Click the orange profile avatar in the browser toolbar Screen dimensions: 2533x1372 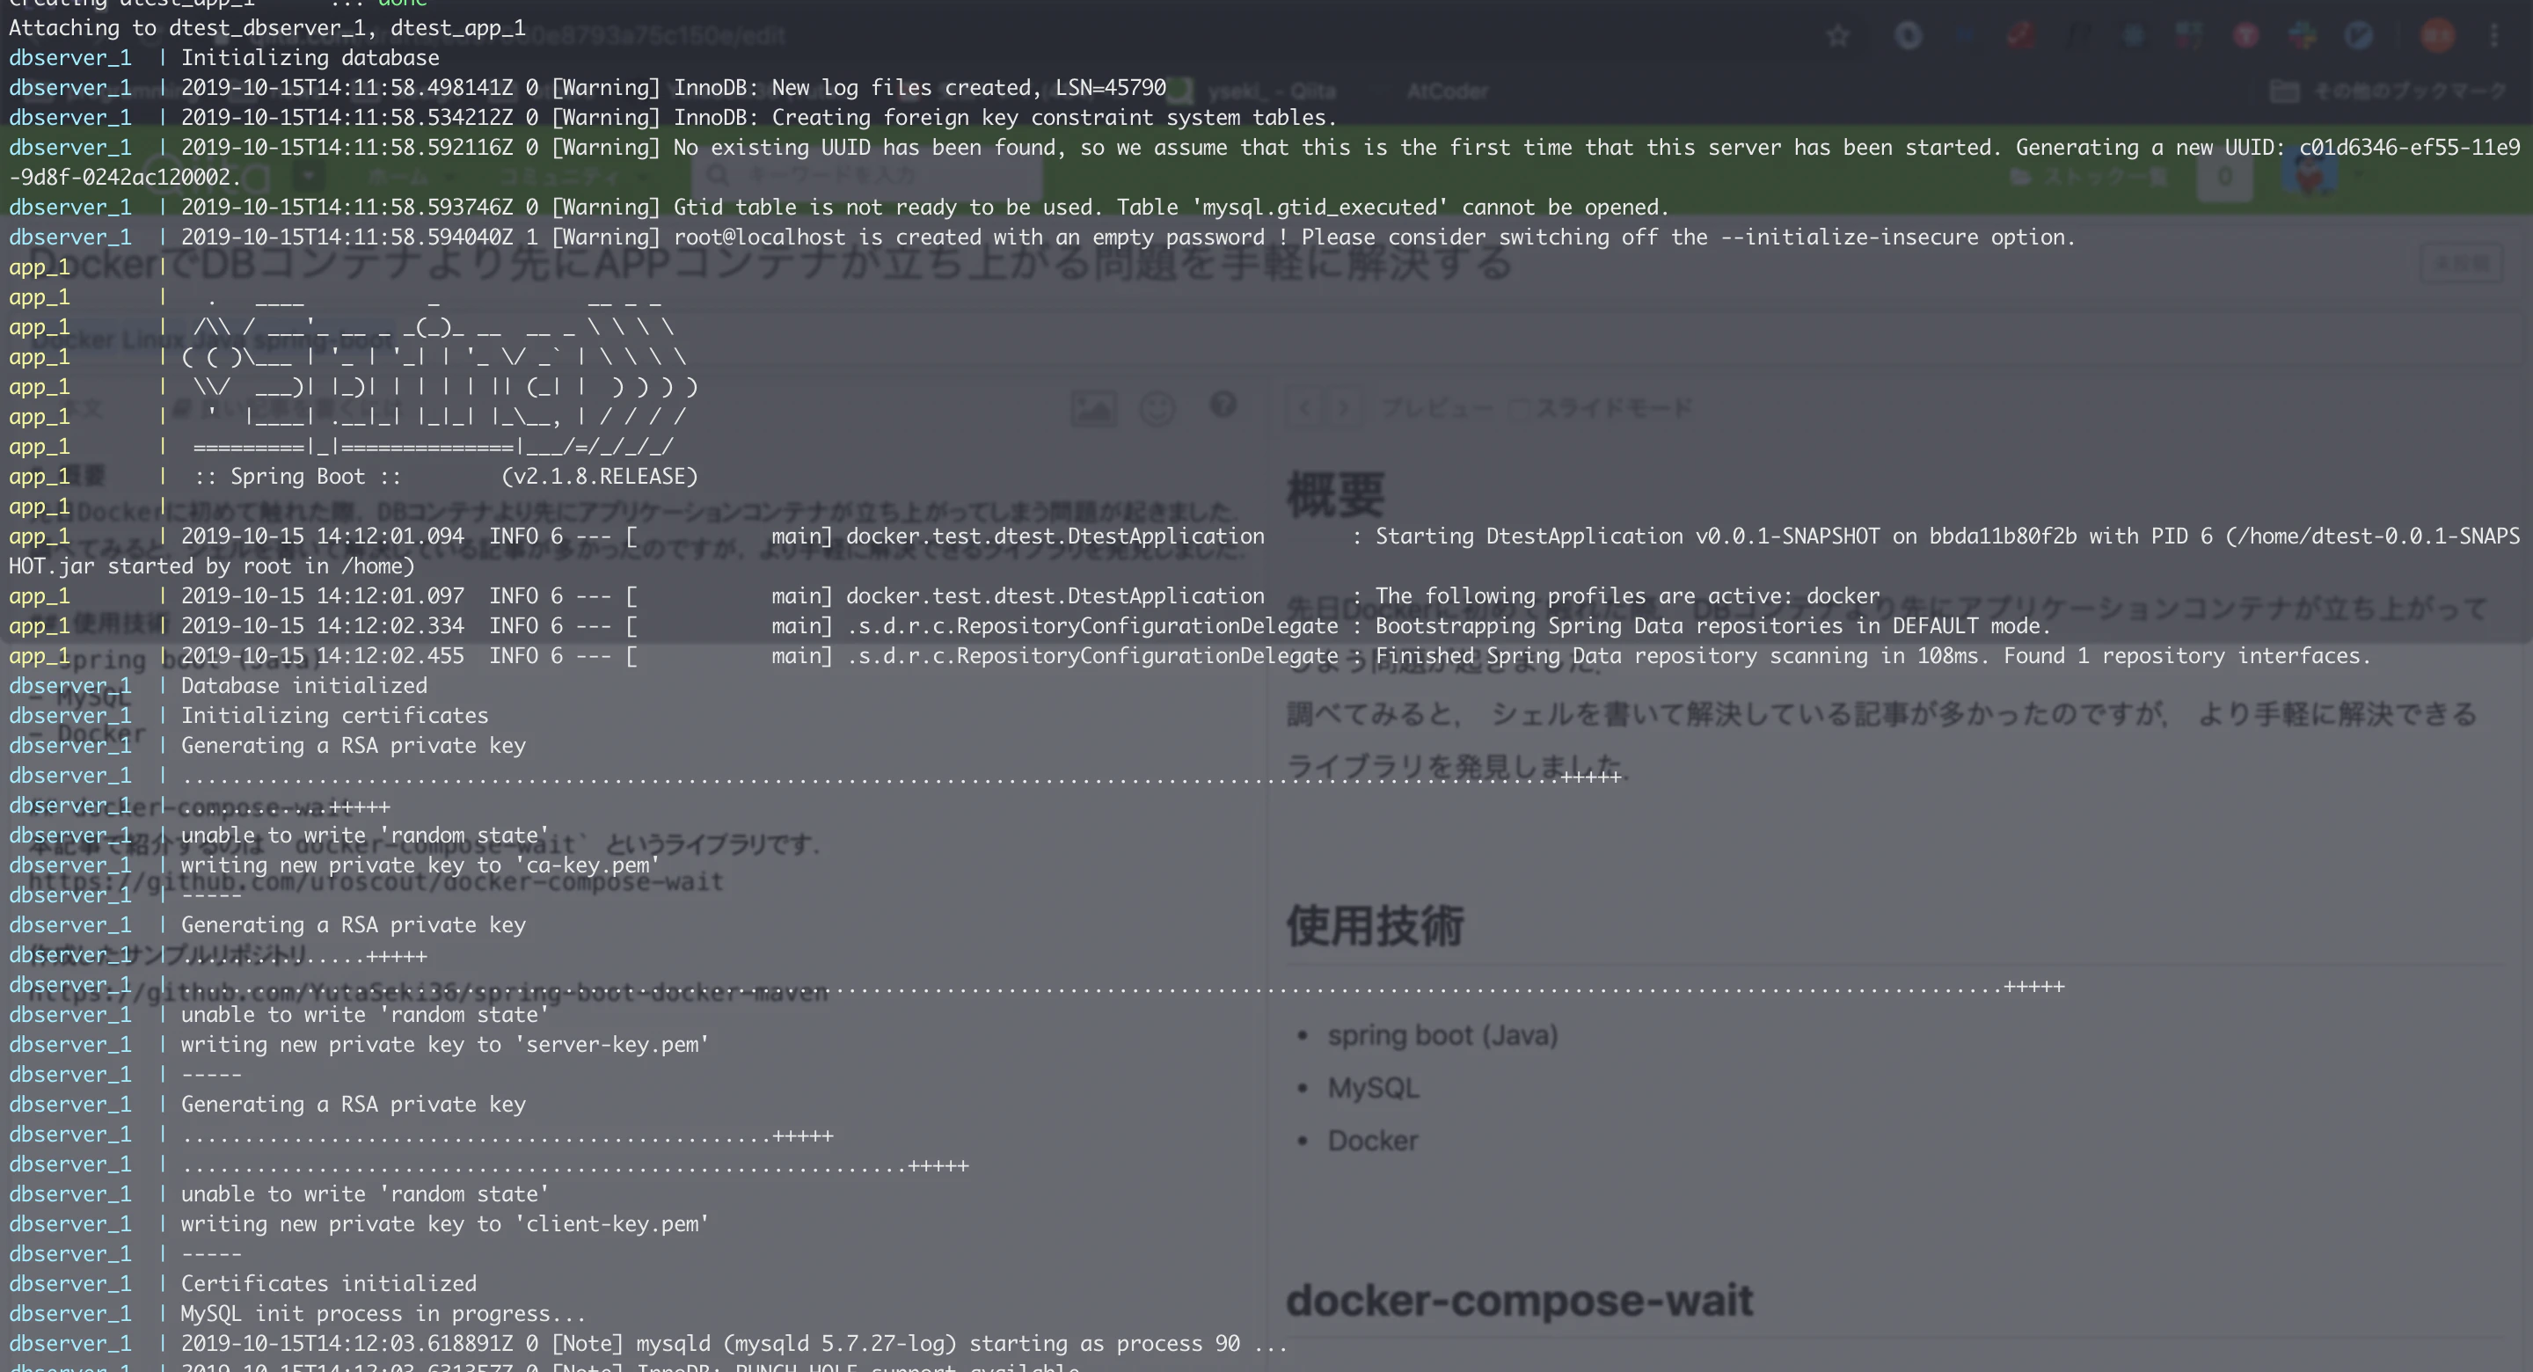(x=2438, y=33)
